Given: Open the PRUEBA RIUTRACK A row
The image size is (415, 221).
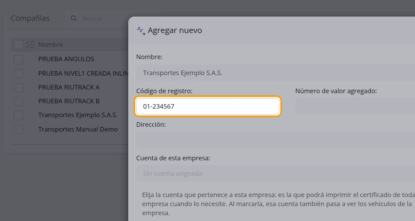Looking at the screenshot, I should tap(69, 87).
